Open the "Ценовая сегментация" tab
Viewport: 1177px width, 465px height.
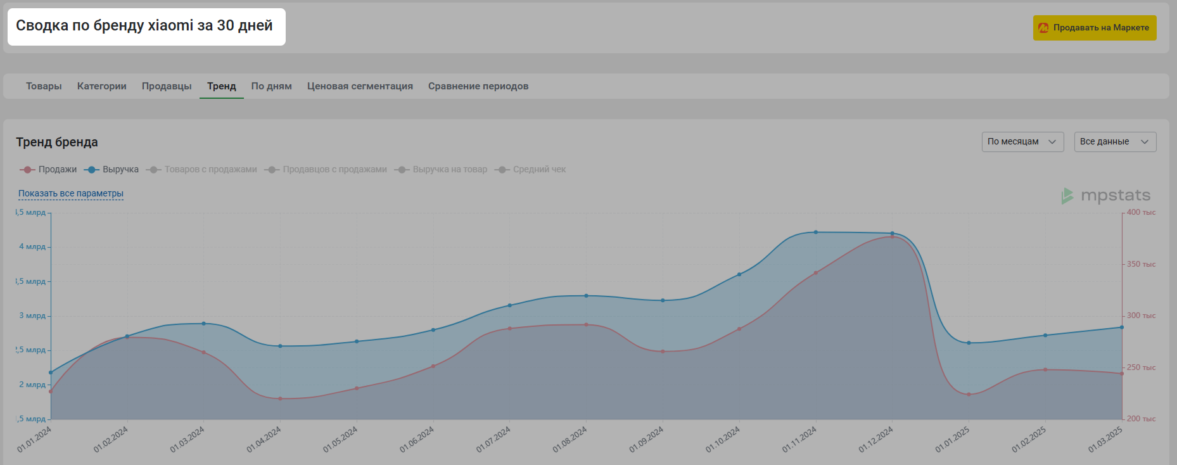(x=360, y=86)
